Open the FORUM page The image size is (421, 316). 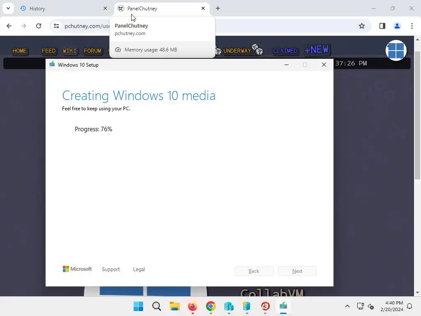point(93,51)
